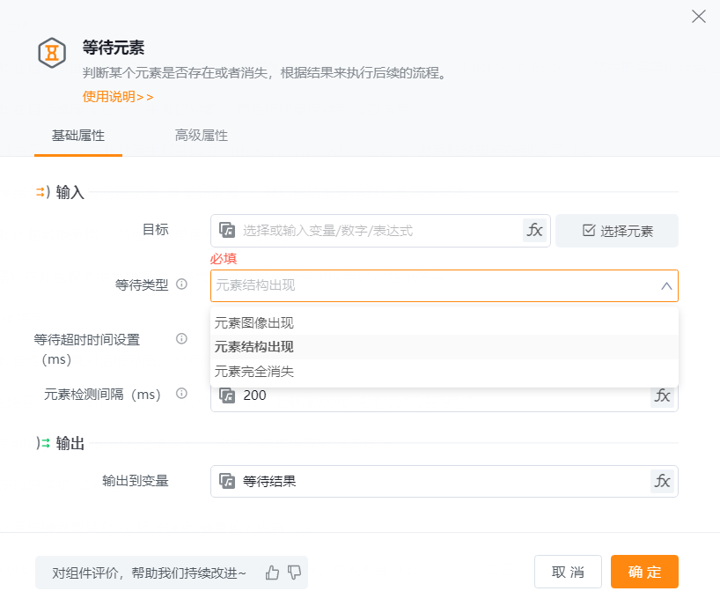Click fx icon in 元素检测间隔 field

(x=662, y=395)
